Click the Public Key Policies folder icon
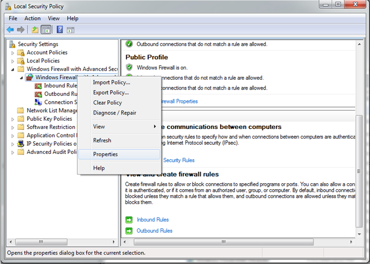This screenshot has width=370, height=264. tap(21, 119)
